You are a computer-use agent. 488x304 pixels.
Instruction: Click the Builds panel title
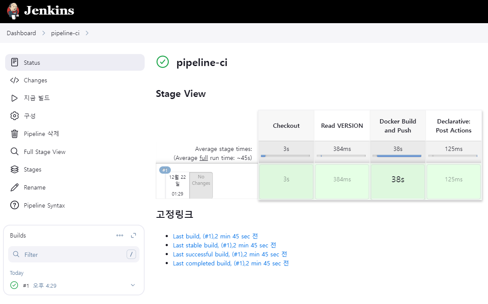(18, 235)
